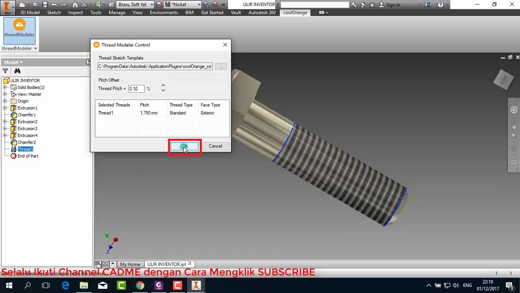Launch the Autodesk Inventor icon on the taskbar
This screenshot has width=520, height=293.
click(x=196, y=286)
